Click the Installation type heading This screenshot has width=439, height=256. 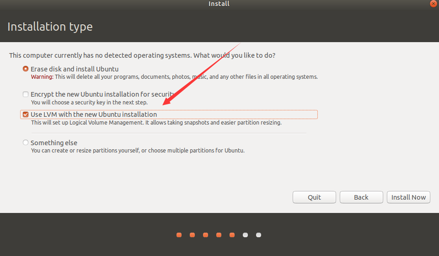pos(50,27)
